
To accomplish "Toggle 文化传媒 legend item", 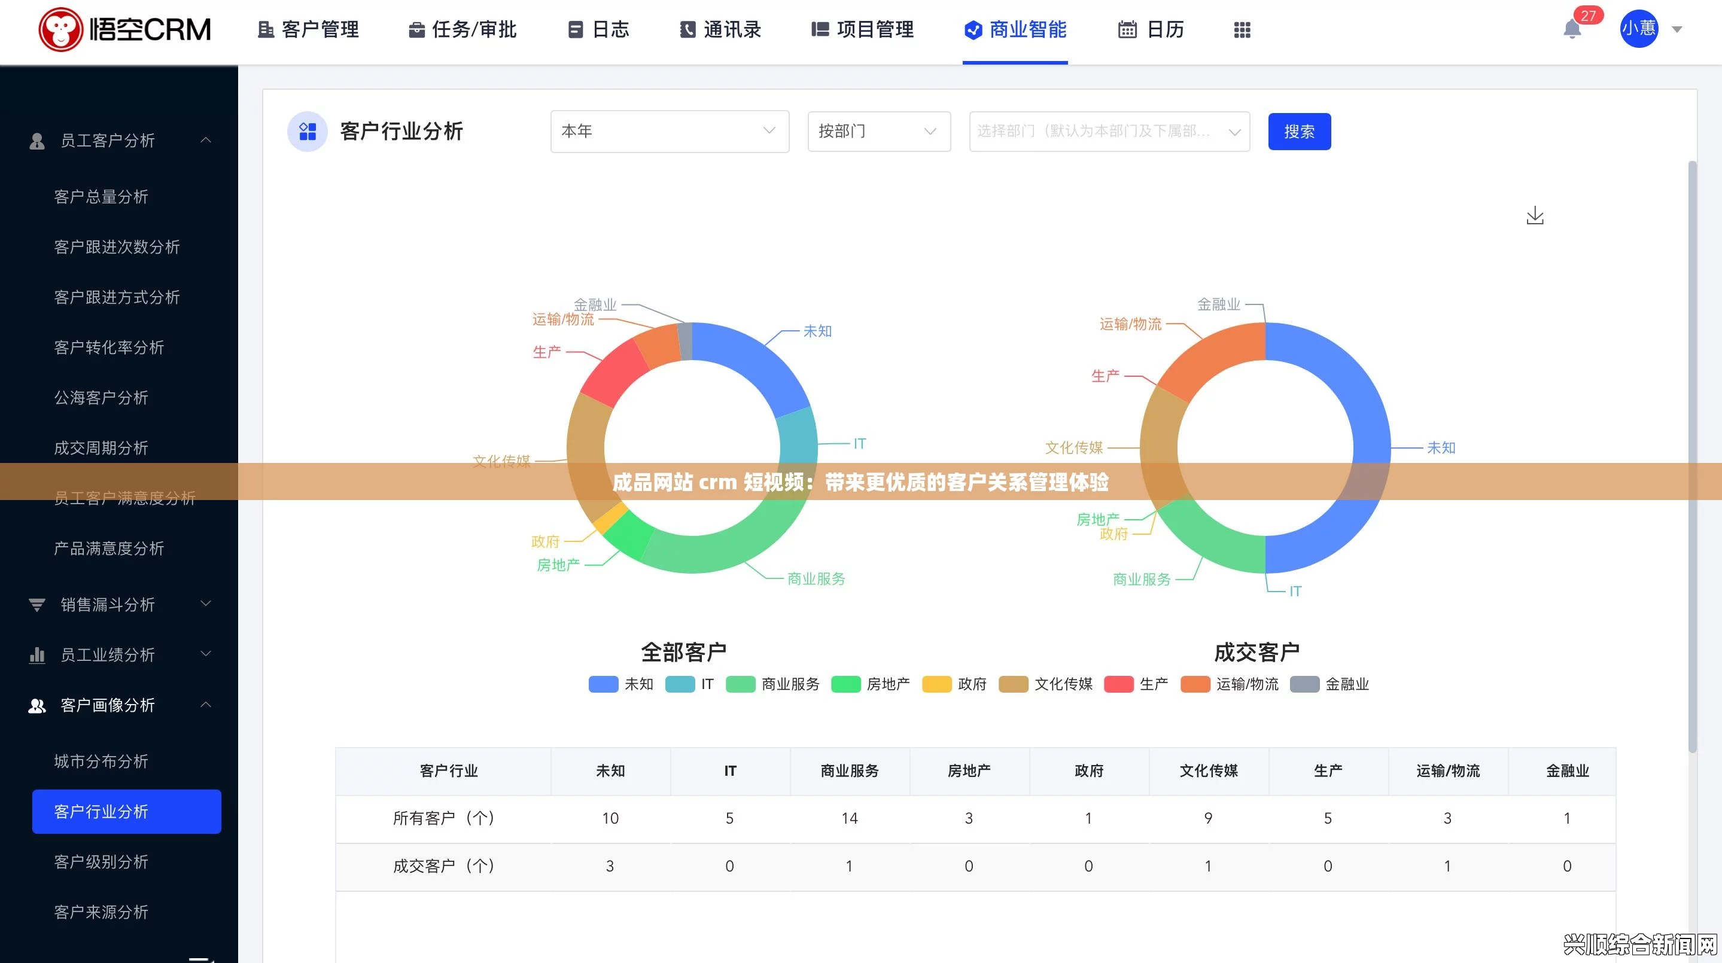I will point(1045,684).
